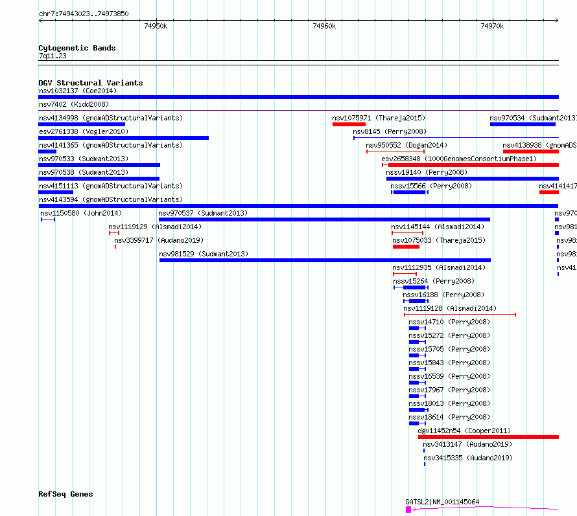Image resolution: width=577 pixels, height=516 pixels.
Task: Click the 74950k ruler position
Action: [x=156, y=26]
